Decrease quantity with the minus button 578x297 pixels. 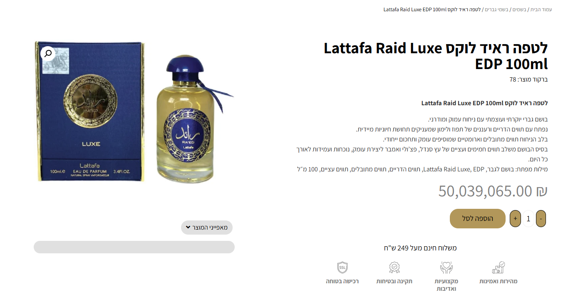(541, 218)
